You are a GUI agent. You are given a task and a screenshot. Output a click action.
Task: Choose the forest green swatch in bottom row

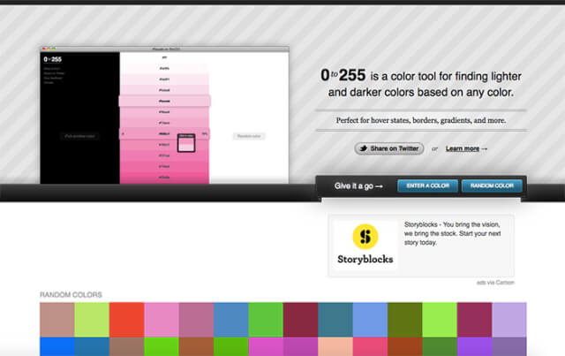pos(440,346)
